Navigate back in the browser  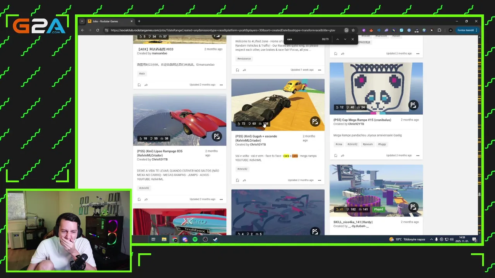click(x=82, y=30)
